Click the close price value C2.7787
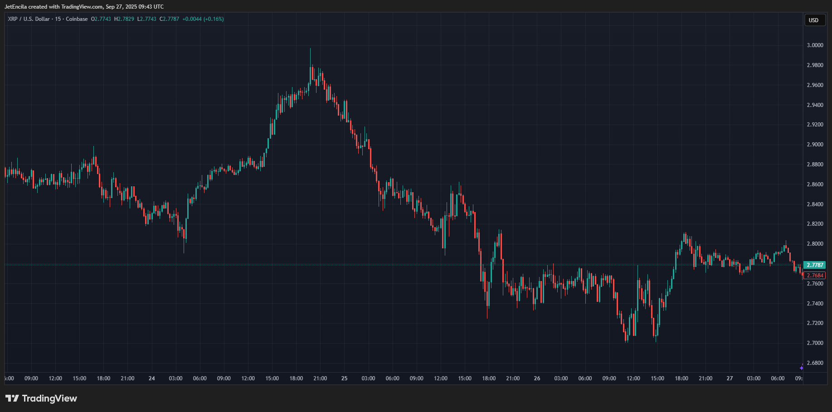The width and height of the screenshot is (832, 412). tap(170, 19)
